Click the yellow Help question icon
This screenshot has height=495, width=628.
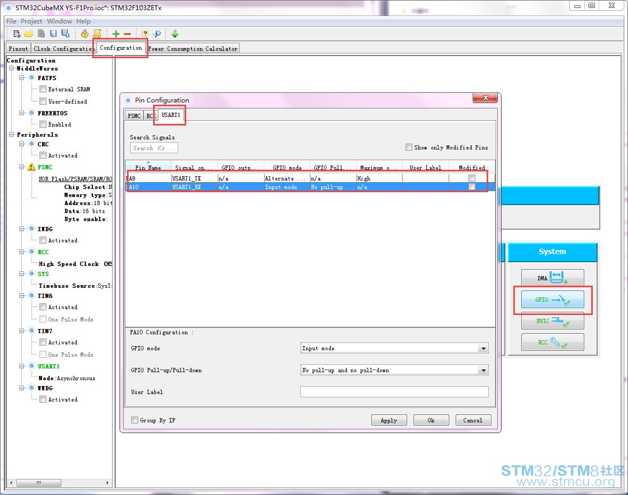pyautogui.click(x=145, y=34)
